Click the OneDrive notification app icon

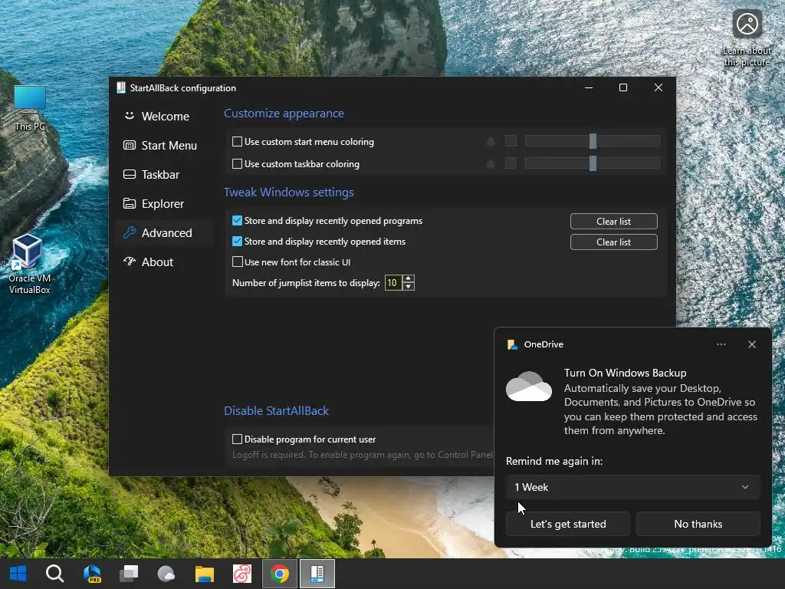click(x=512, y=344)
